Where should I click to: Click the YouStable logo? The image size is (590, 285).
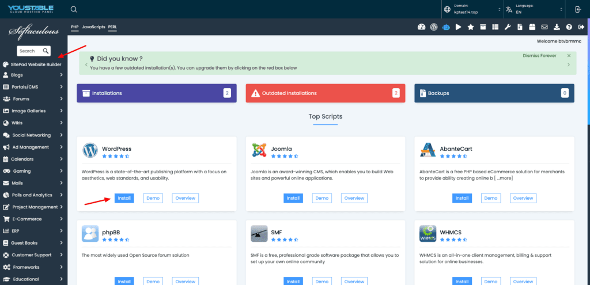click(x=31, y=9)
